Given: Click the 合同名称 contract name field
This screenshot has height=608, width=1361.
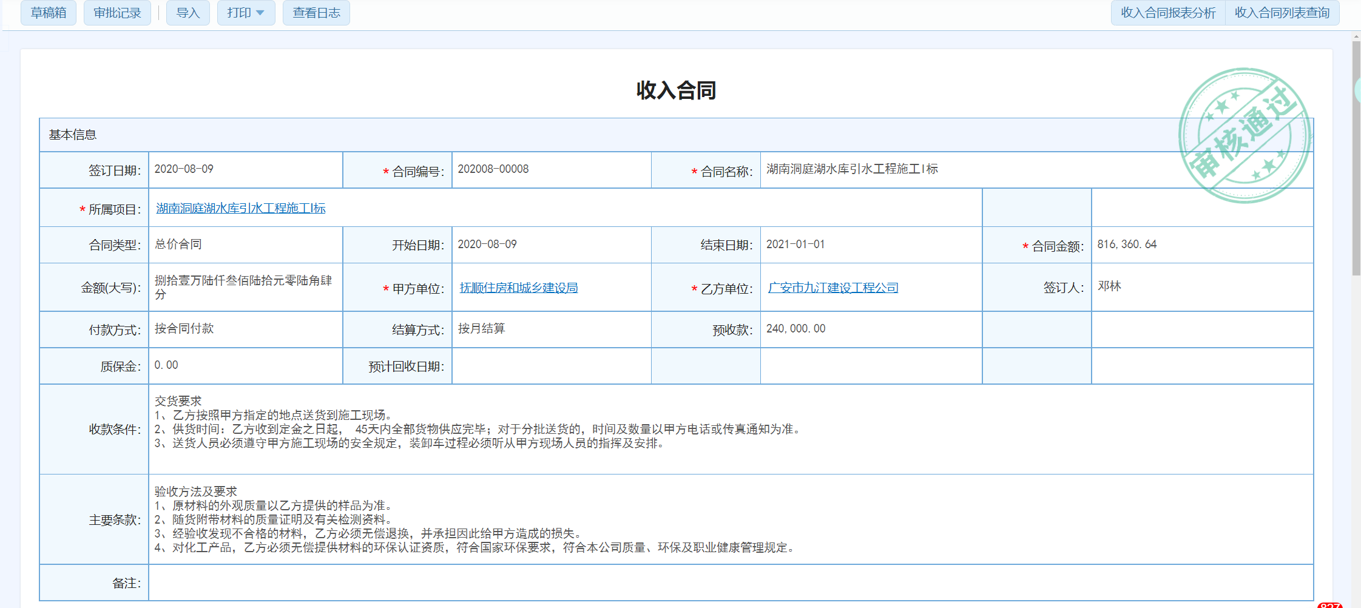Looking at the screenshot, I should click(x=852, y=169).
